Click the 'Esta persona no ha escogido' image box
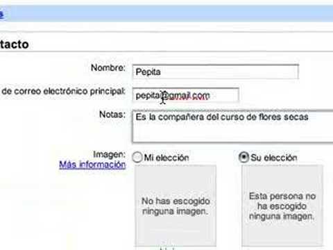This screenshot has width=333, height=250. 282,206
